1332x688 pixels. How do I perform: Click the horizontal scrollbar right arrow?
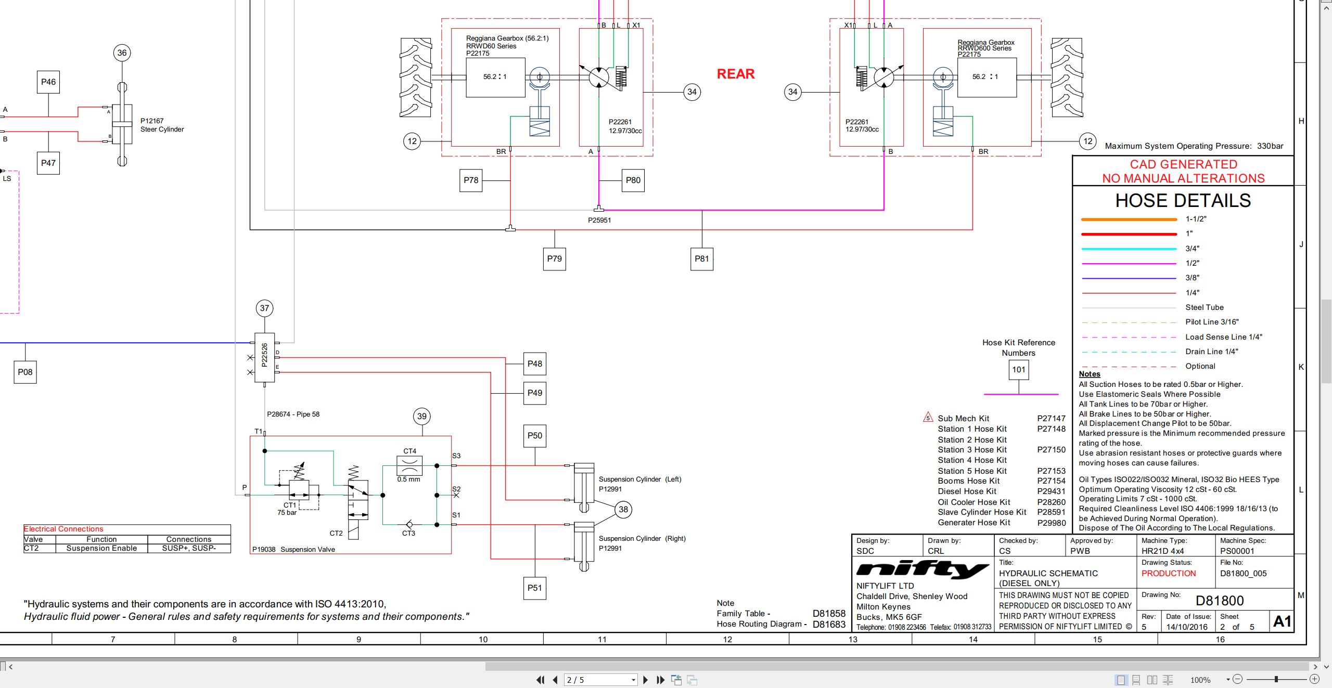coord(1315,666)
